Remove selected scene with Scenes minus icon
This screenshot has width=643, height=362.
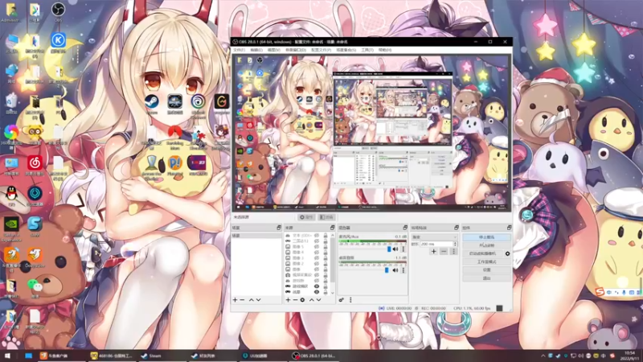243,300
